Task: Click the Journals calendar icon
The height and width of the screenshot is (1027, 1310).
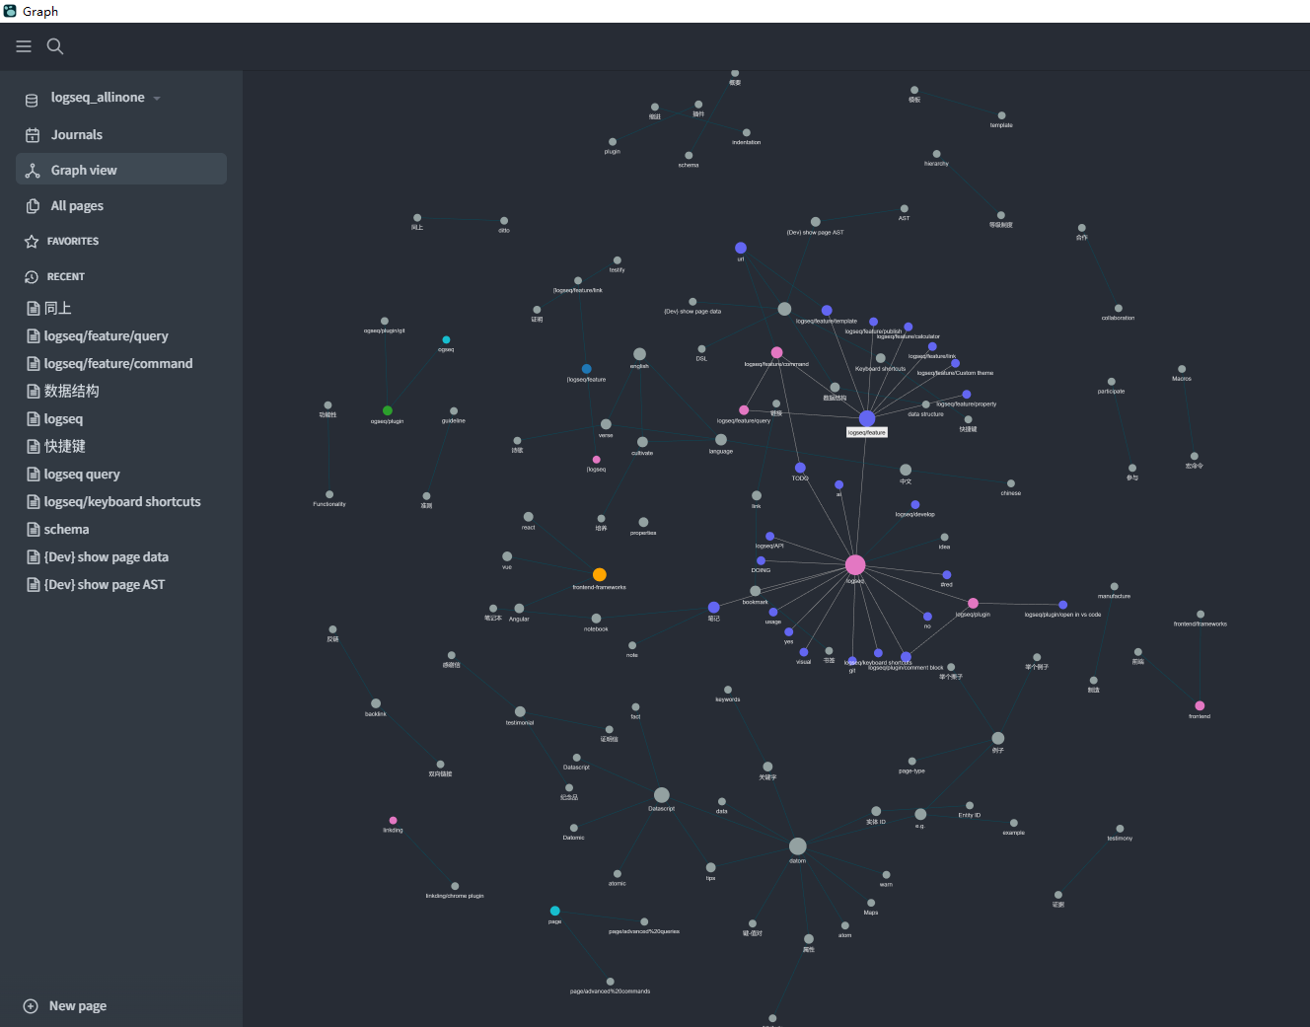Action: tap(33, 135)
